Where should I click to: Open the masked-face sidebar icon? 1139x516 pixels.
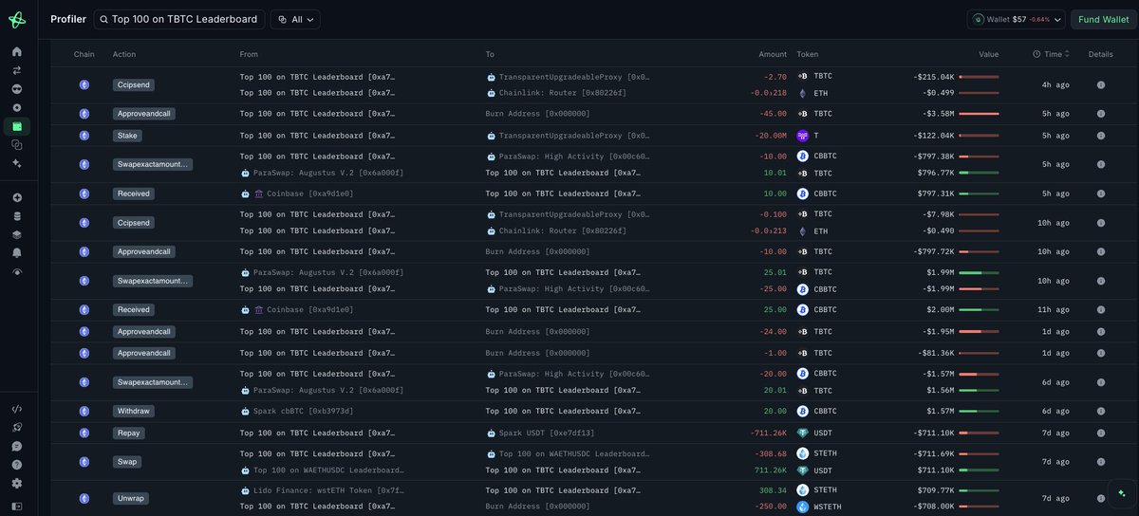coord(17,88)
